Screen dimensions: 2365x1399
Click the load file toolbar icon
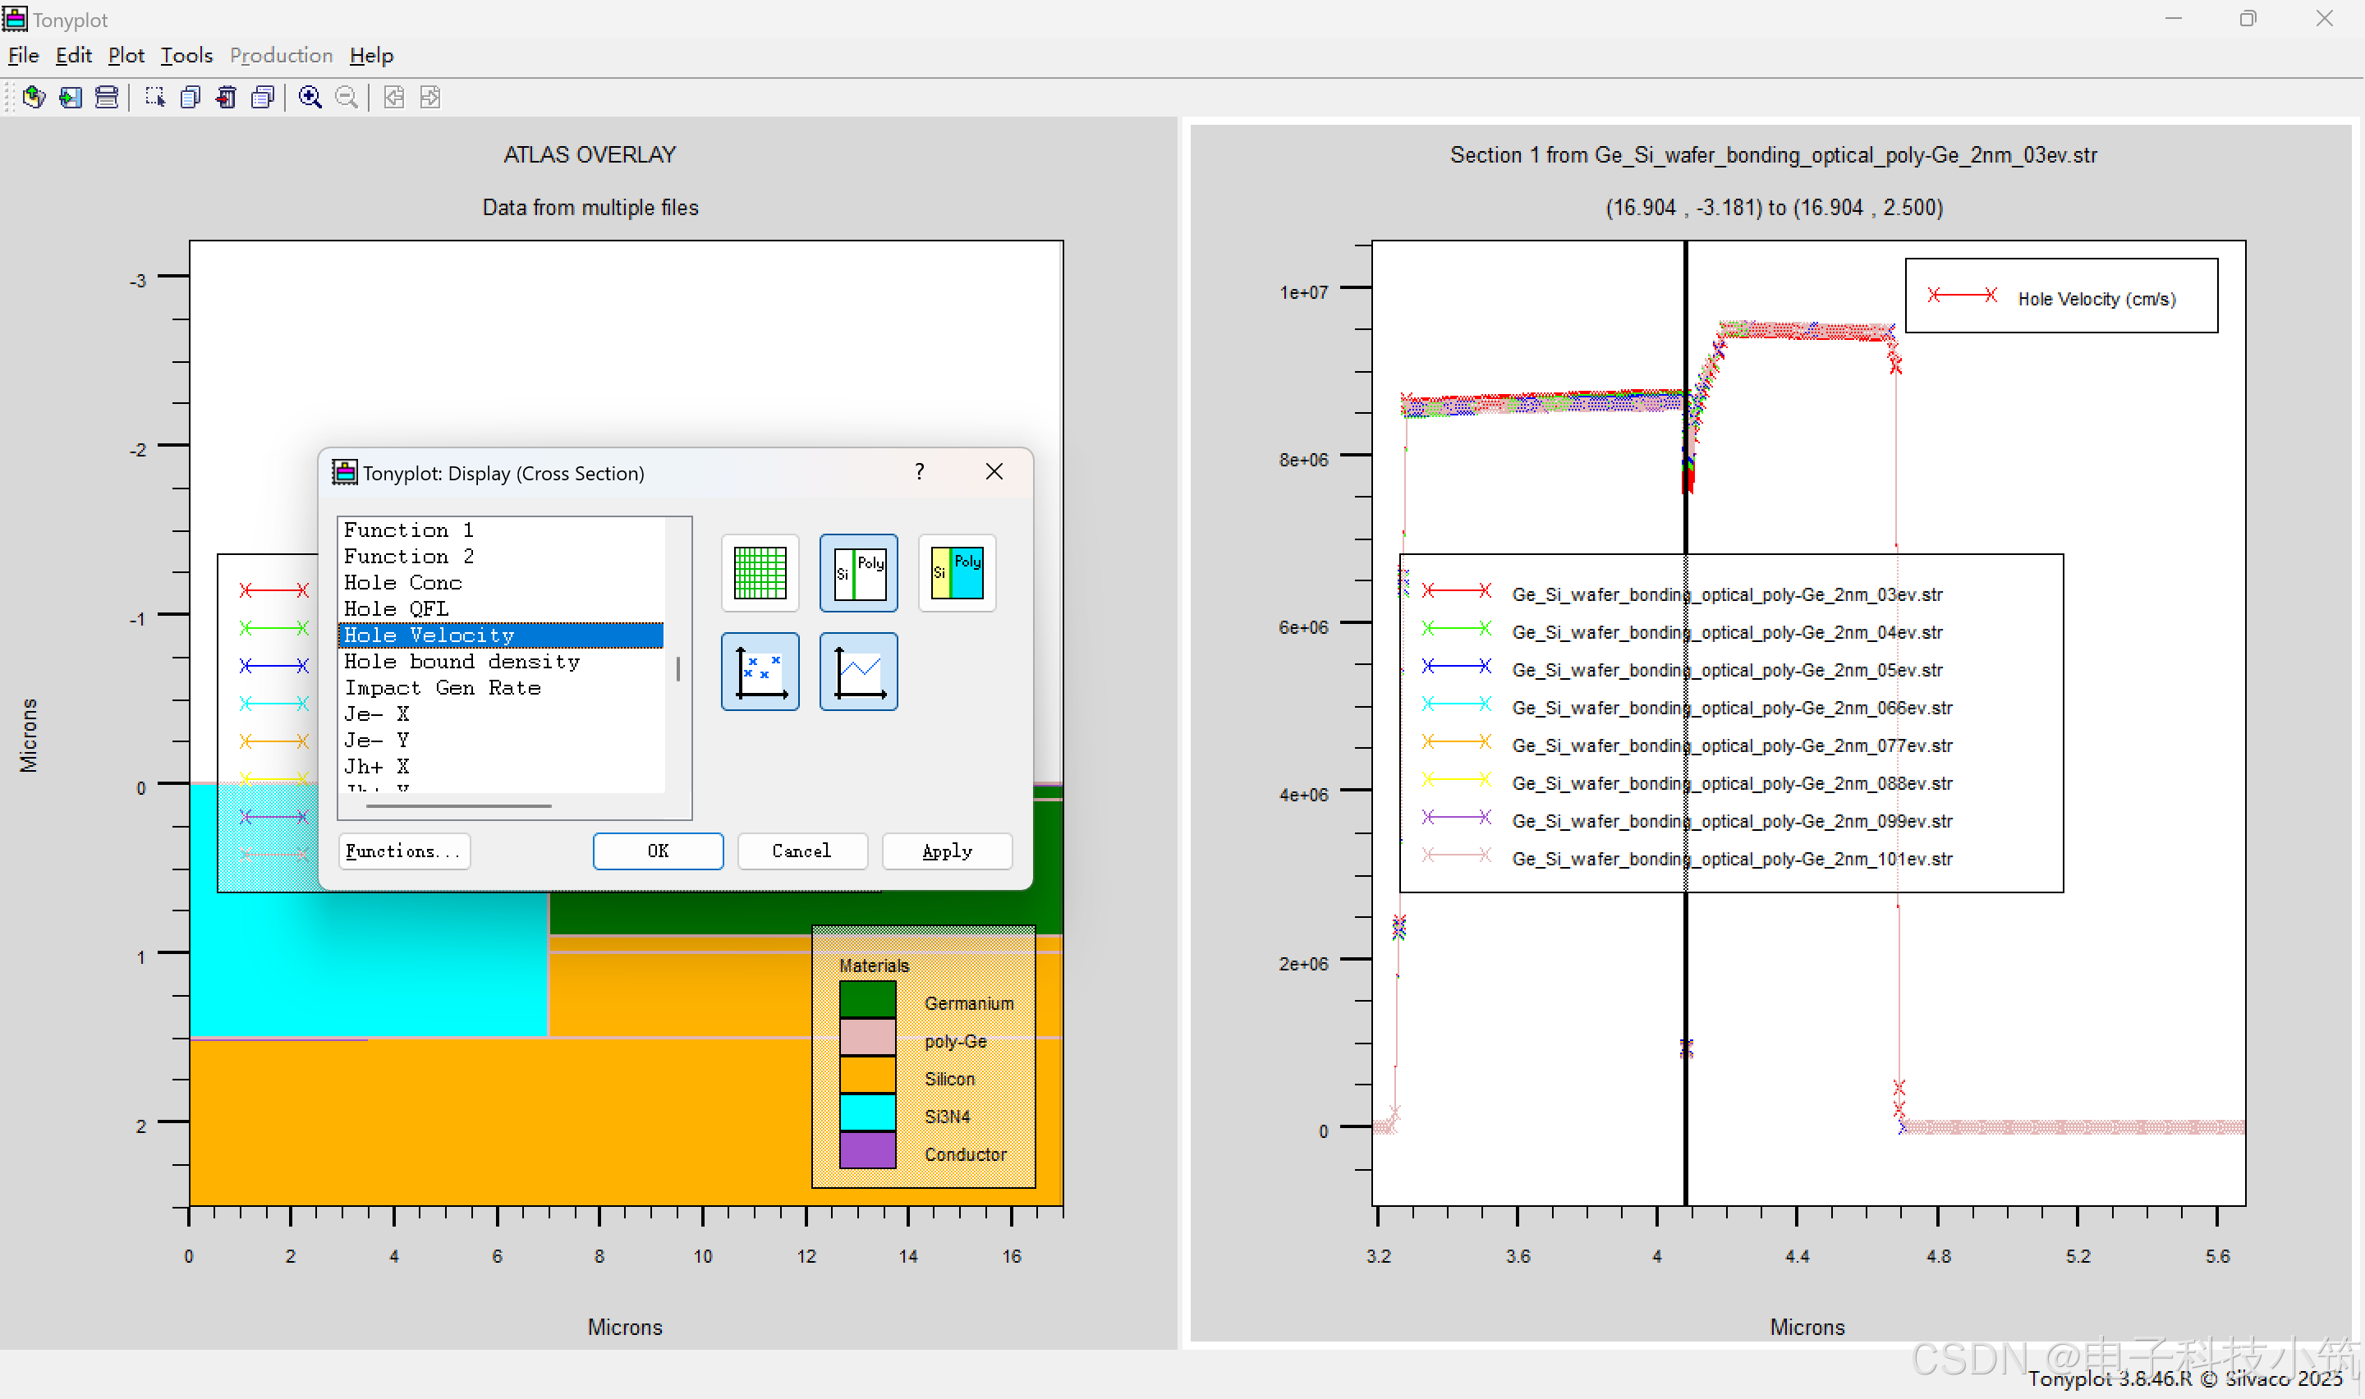[34, 97]
